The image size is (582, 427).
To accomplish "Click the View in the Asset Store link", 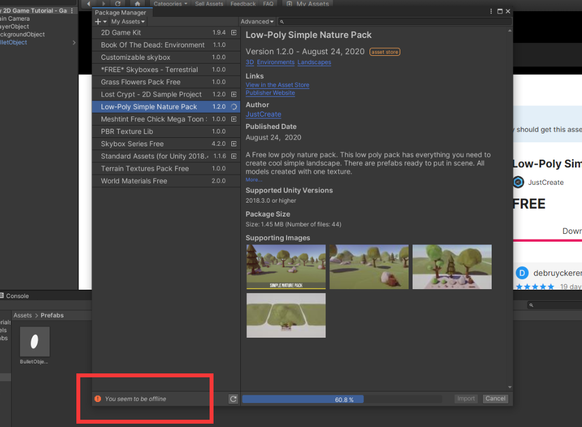I will point(277,85).
